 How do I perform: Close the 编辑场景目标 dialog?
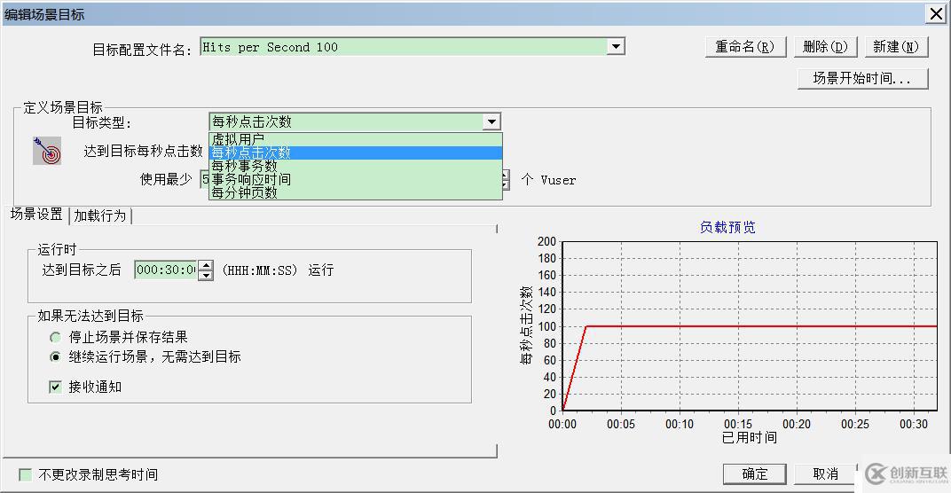[936, 14]
